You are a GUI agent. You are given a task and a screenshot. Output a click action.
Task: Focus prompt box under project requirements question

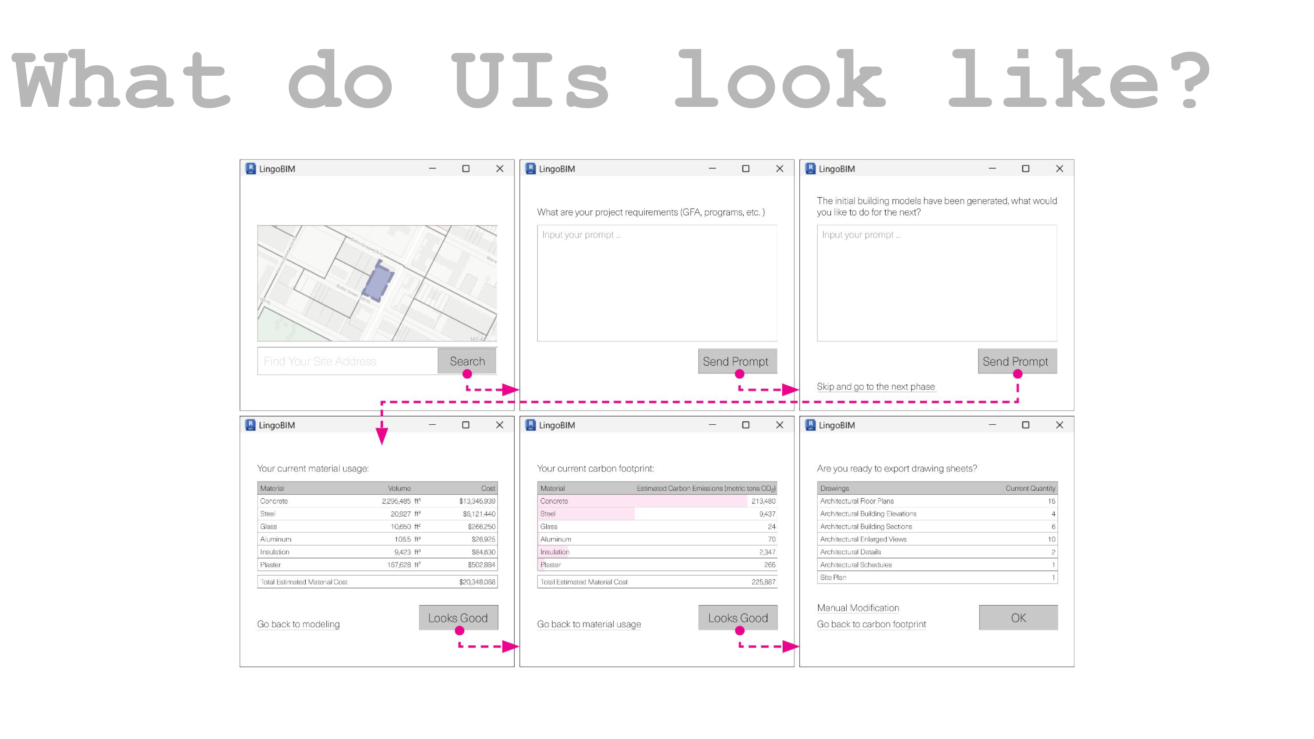657,283
